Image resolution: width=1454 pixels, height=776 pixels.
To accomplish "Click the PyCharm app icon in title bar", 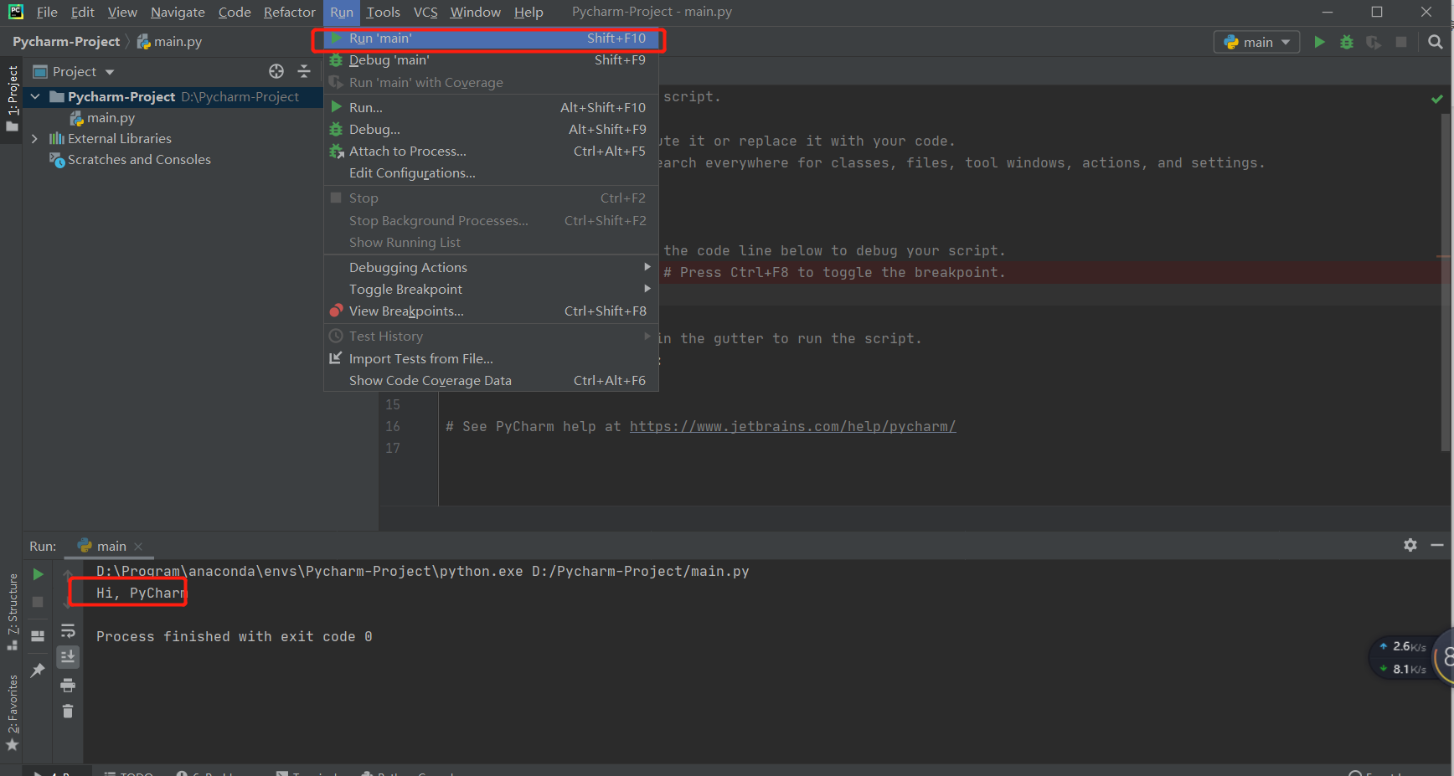I will [x=15, y=12].
